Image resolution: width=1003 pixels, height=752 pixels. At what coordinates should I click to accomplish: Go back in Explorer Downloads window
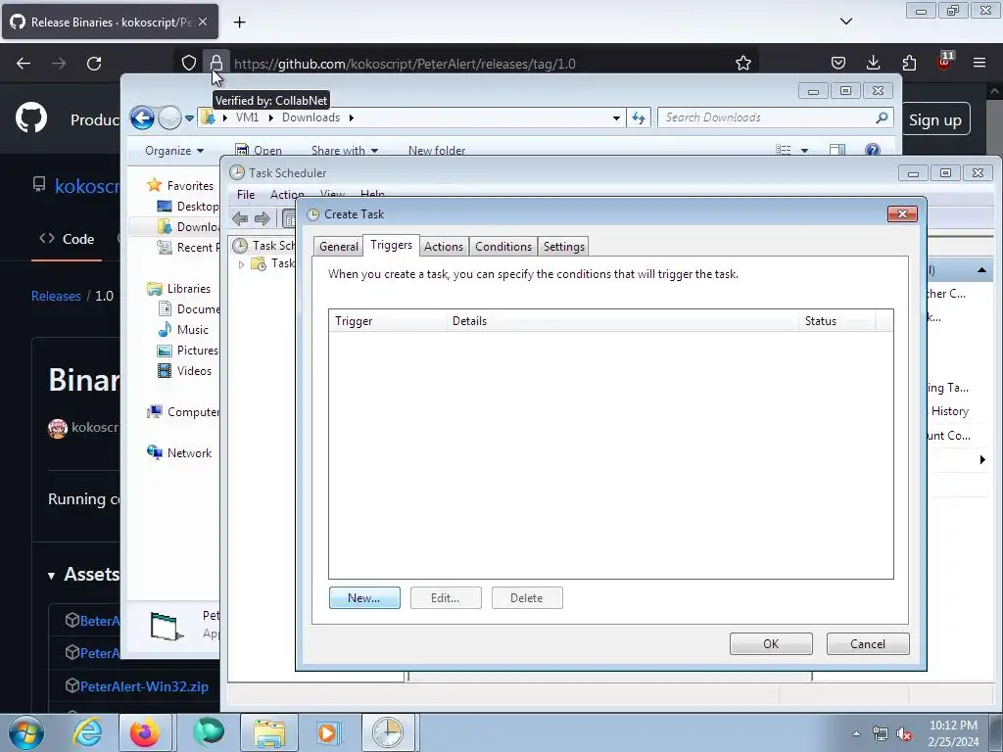pyautogui.click(x=142, y=117)
